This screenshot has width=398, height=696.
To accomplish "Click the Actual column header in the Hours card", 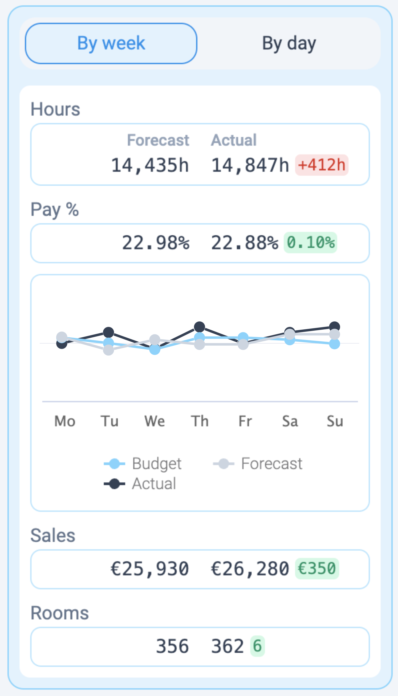I will pos(234,140).
